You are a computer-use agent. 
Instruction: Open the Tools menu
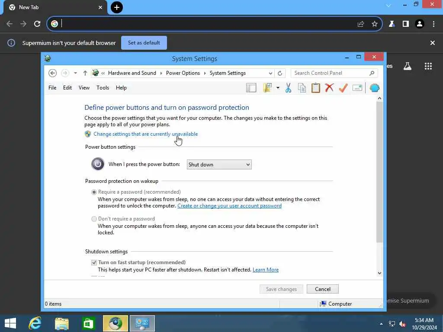point(103,88)
